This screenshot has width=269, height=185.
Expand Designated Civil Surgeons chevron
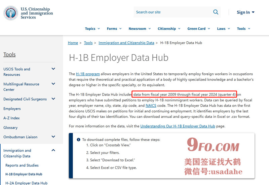53,99
